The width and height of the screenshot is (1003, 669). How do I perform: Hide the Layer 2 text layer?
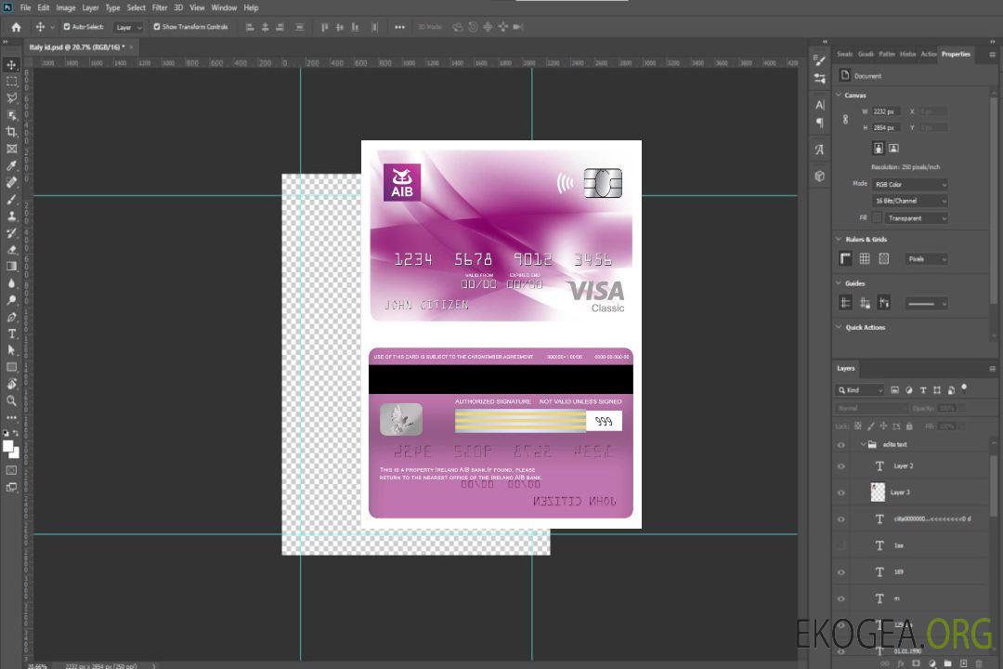pyautogui.click(x=841, y=466)
